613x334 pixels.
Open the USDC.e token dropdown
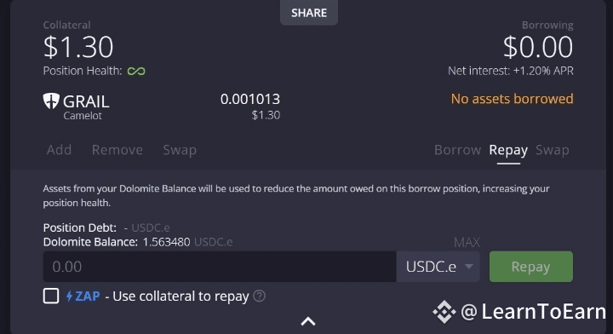click(438, 267)
